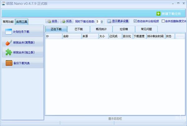The height and width of the screenshot is (126, 187).
Task: Click the 反选 button
Action: 66,21
